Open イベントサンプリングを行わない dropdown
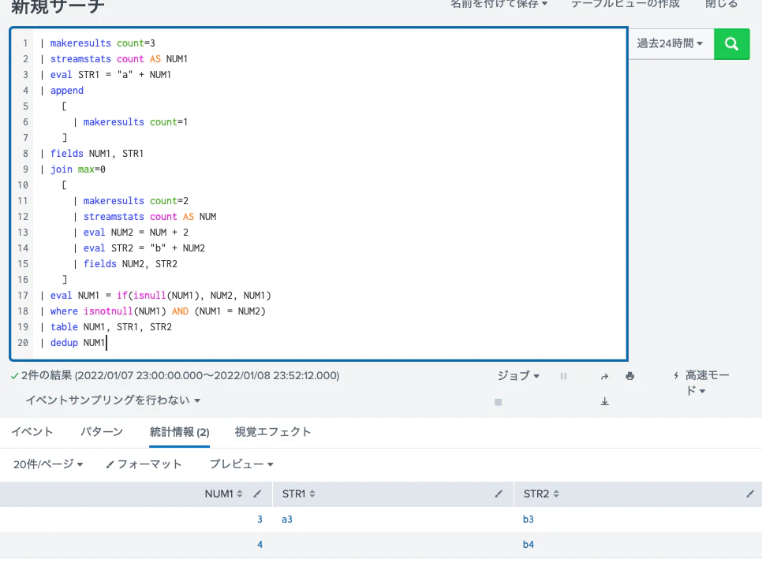762x566 pixels. 113,400
